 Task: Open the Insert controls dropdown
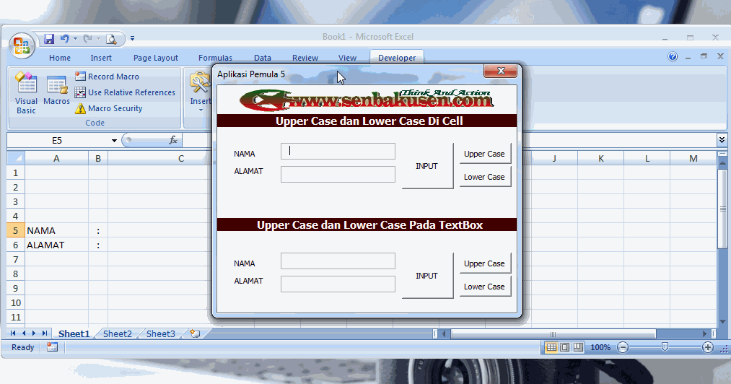[x=201, y=92]
